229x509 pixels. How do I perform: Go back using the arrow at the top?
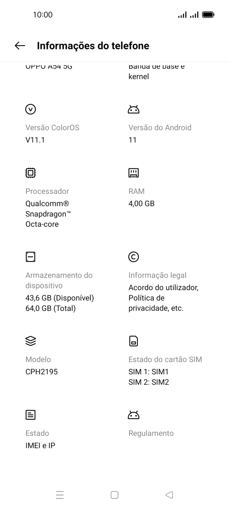(19, 45)
